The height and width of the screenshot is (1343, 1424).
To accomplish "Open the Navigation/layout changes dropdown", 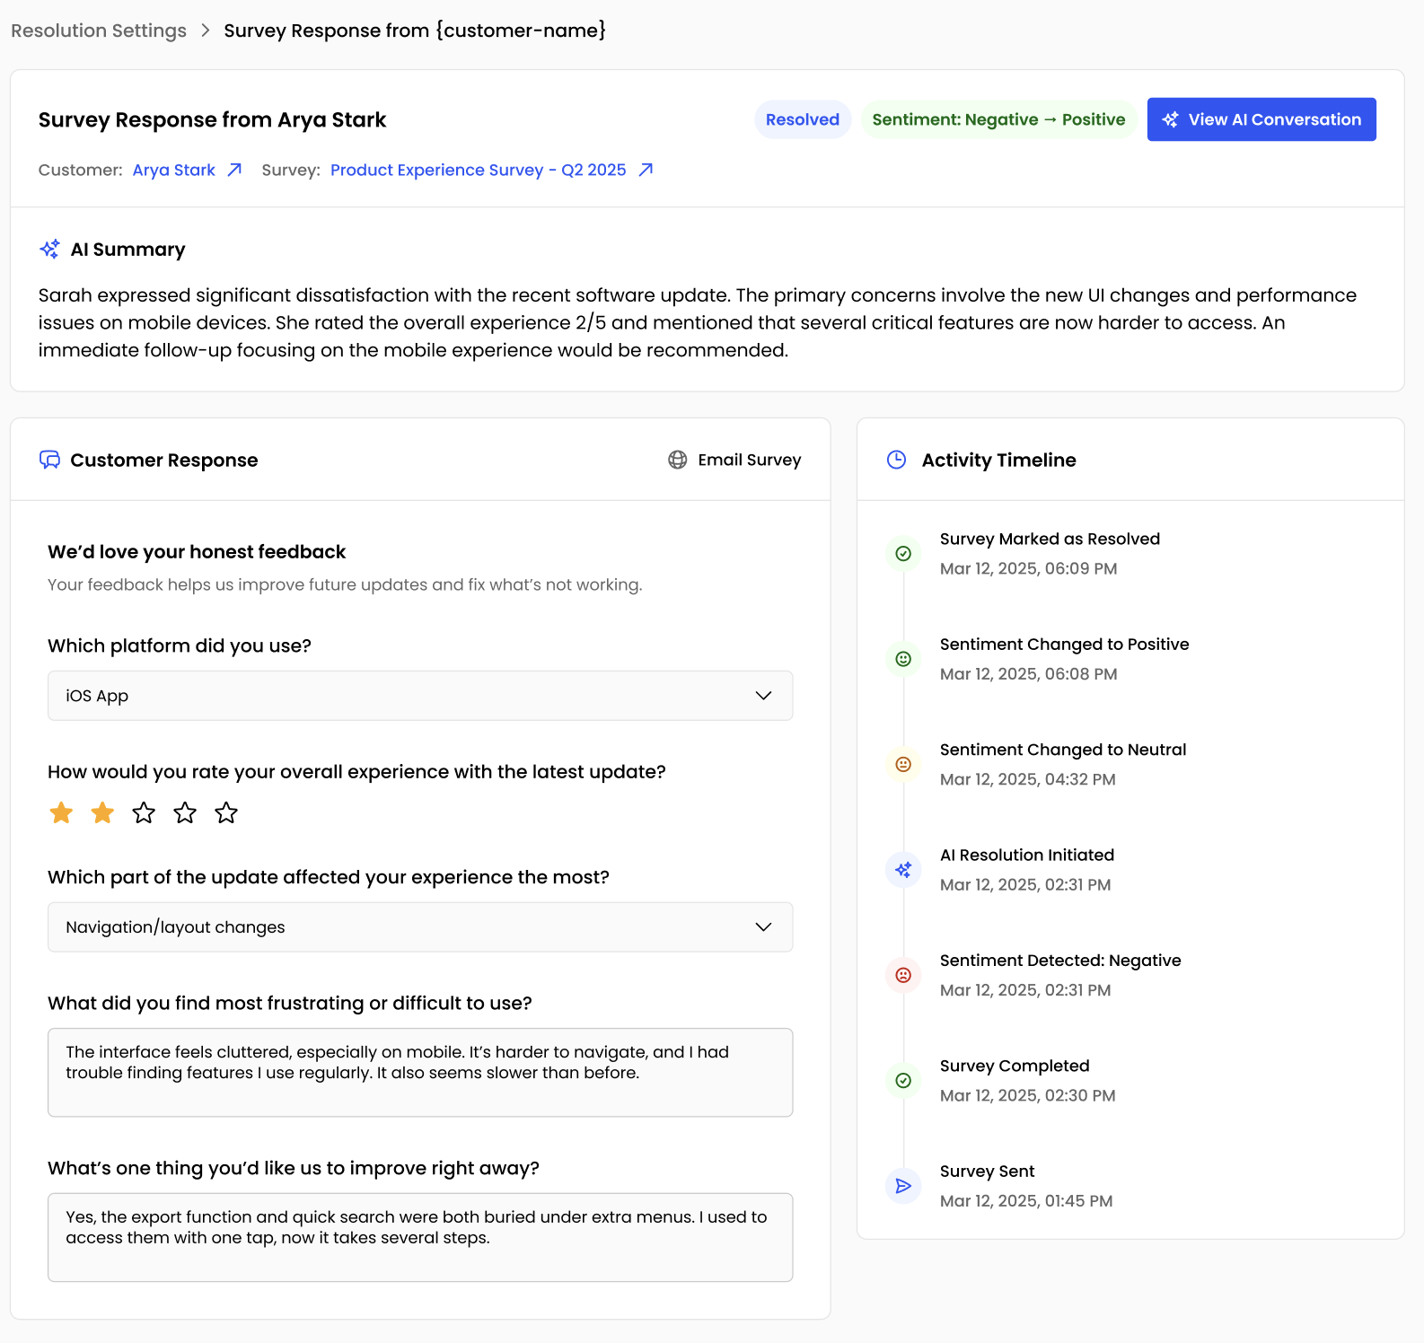I will pyautogui.click(x=419, y=926).
